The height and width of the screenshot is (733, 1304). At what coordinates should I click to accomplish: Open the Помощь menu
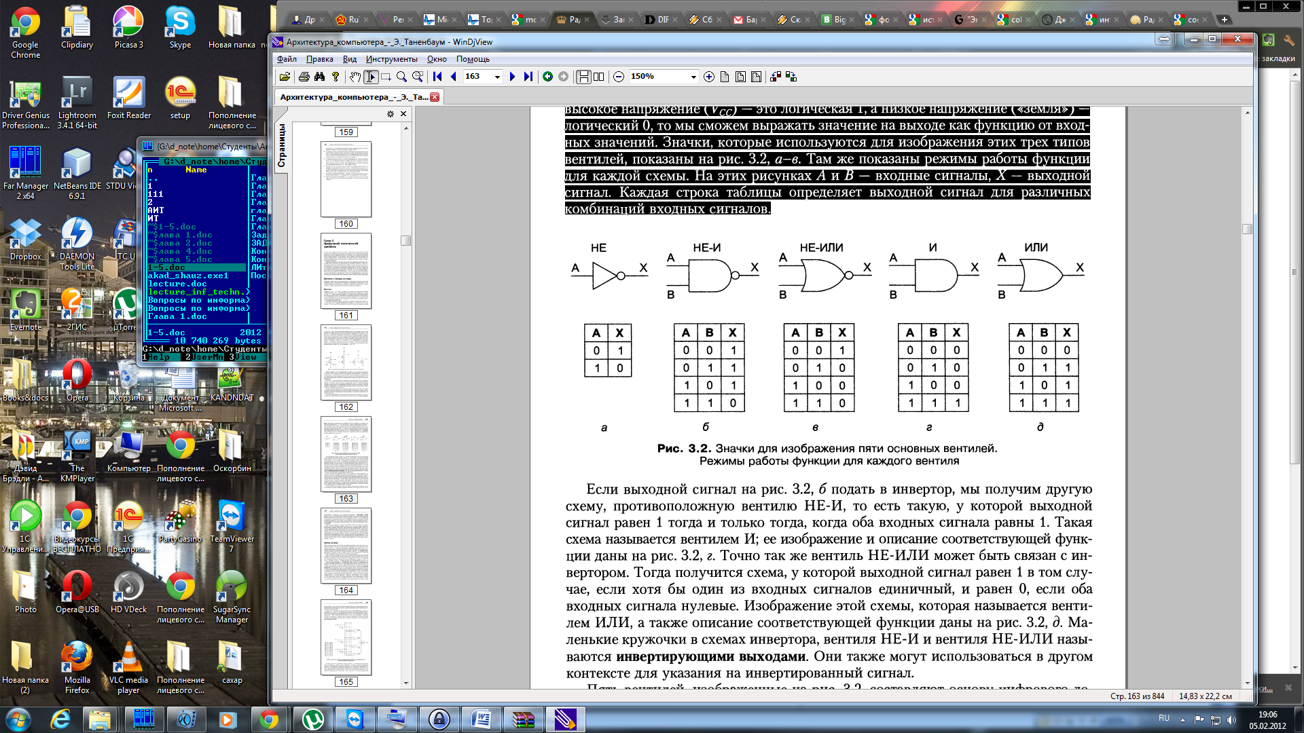pyautogui.click(x=473, y=59)
